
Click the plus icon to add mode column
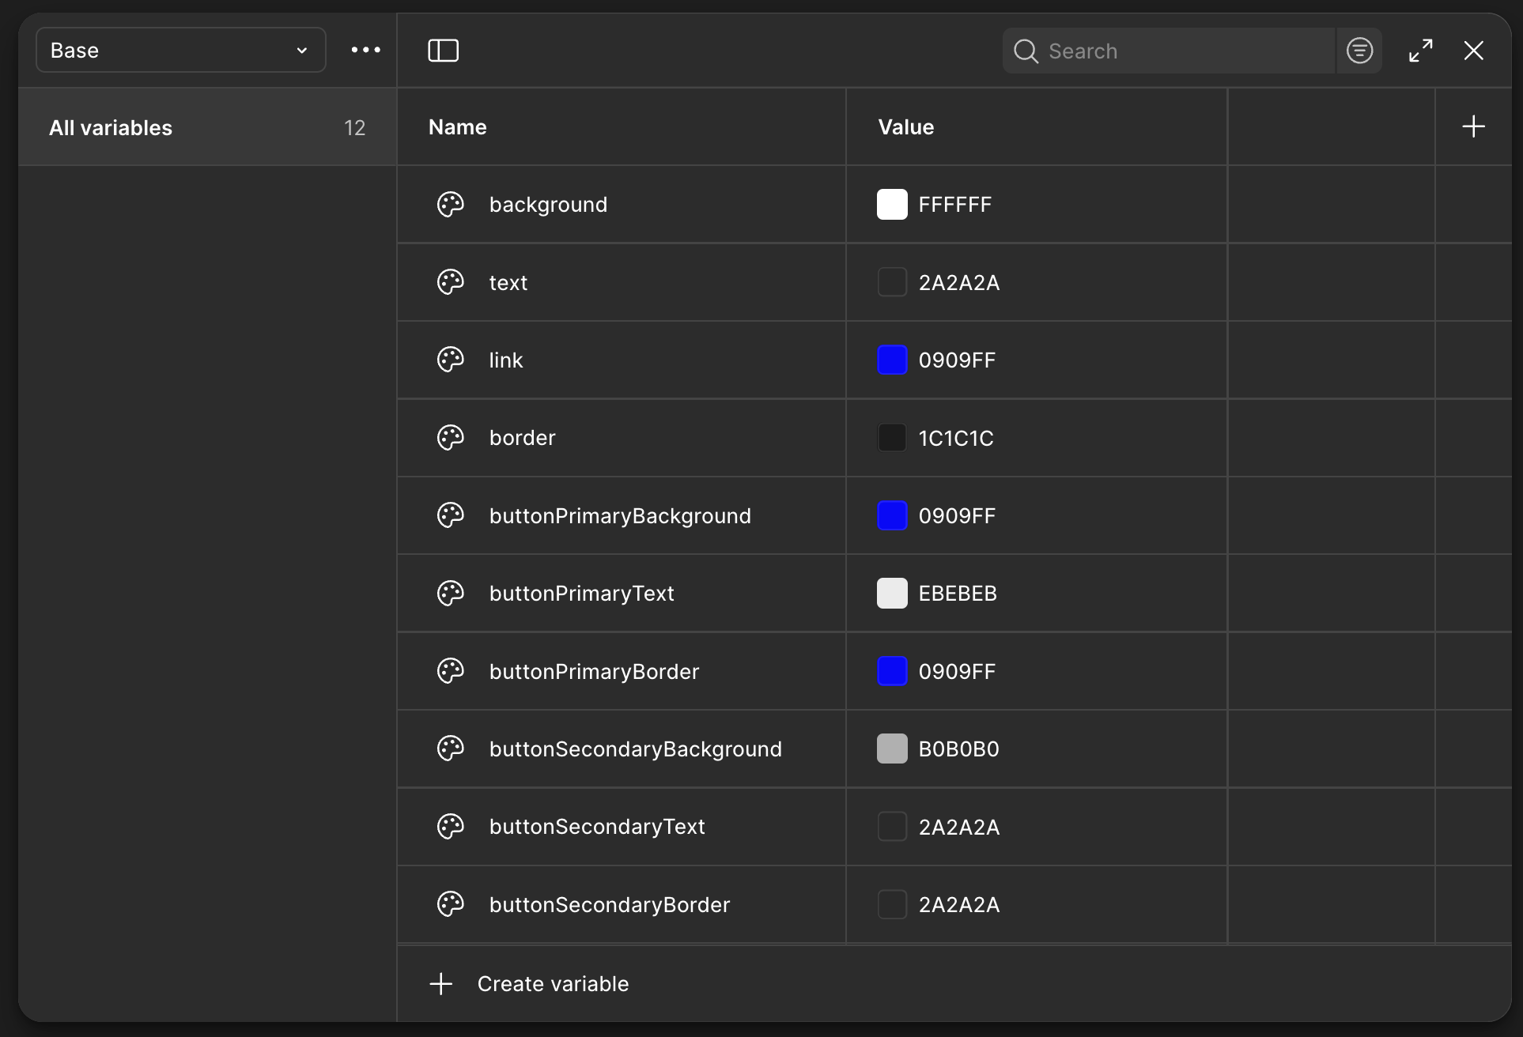1473,126
